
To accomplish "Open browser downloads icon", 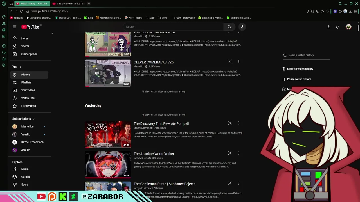I will coord(350,11).
